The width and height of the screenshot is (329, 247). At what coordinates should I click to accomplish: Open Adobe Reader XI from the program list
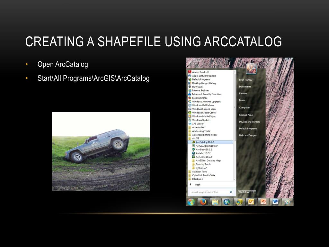(199, 72)
